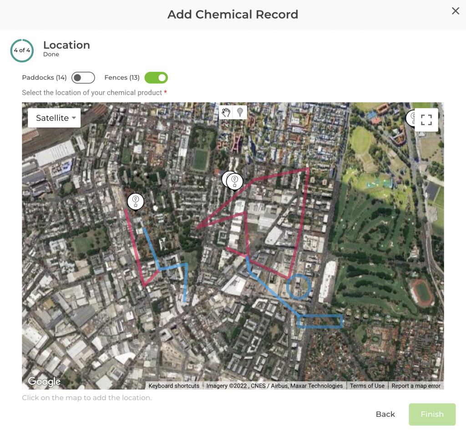Click the map marker near left red fence

(x=135, y=201)
